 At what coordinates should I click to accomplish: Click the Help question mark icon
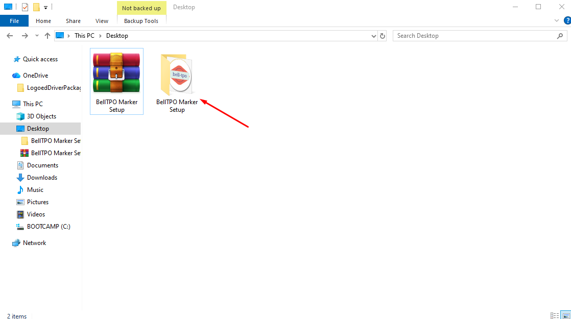click(x=566, y=21)
